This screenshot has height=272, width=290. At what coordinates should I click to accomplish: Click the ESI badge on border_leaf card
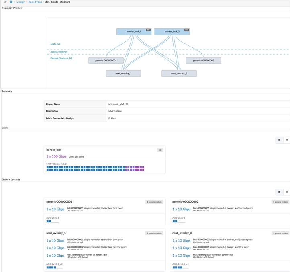click(160, 150)
